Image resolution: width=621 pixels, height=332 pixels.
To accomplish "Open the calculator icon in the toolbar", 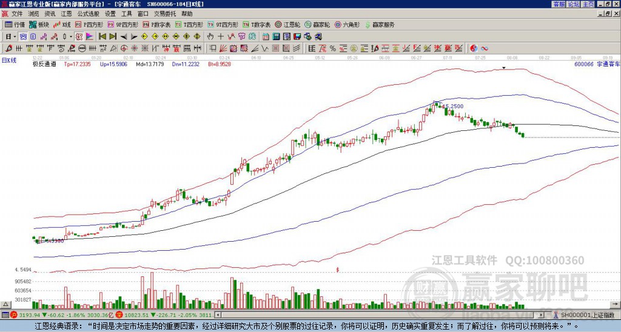I will pos(276,36).
